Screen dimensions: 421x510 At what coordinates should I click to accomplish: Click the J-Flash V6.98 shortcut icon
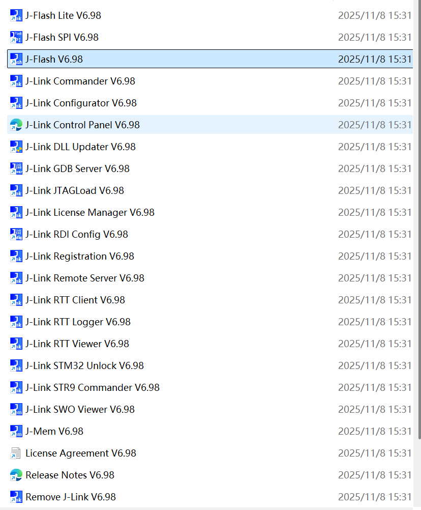coord(16,59)
